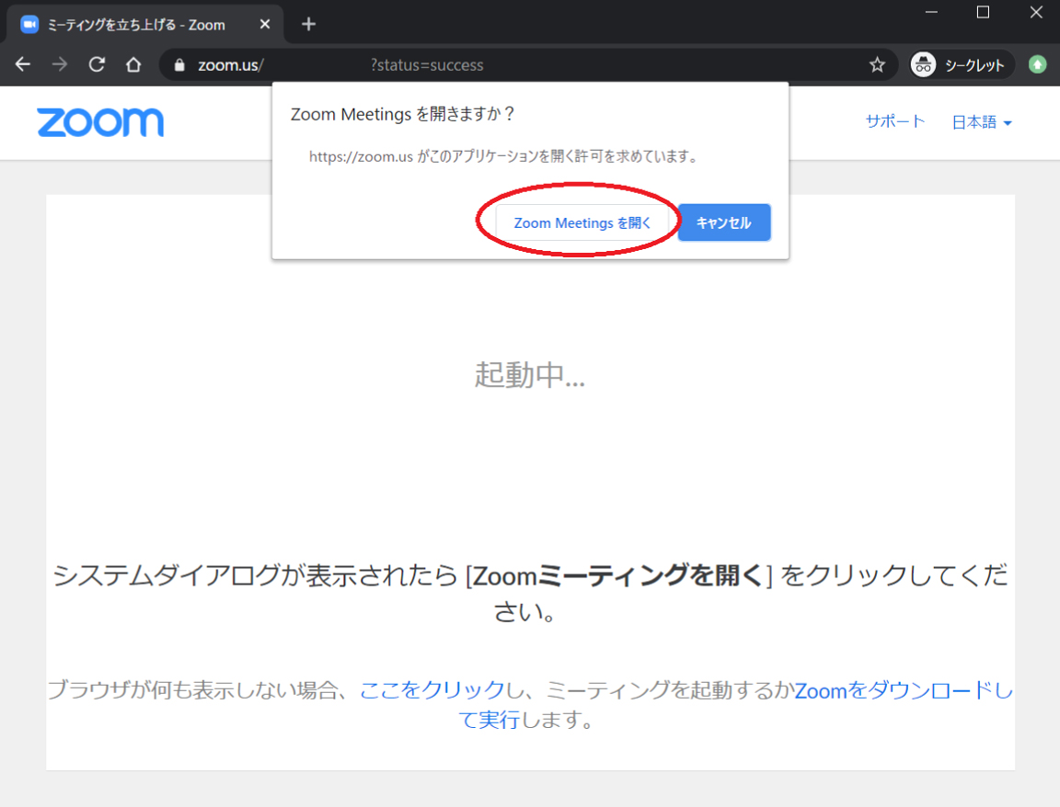The width and height of the screenshot is (1060, 807).
Task: Click Zoom Meetings を開く button
Action: coord(582,222)
